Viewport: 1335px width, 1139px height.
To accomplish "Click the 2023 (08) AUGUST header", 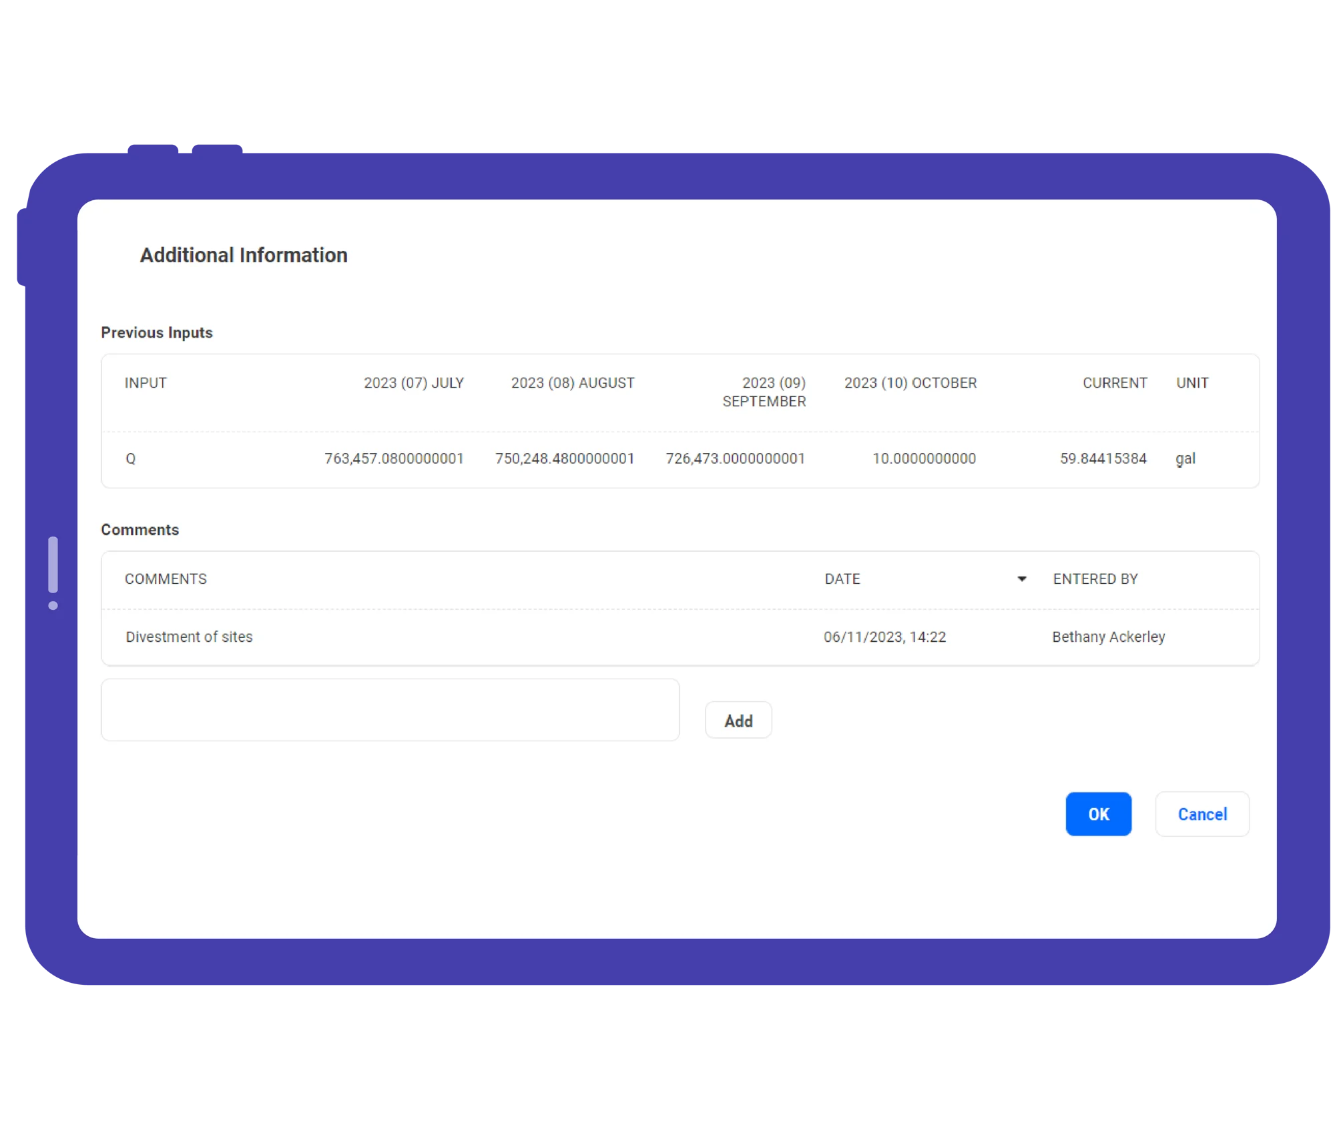I will coord(573,383).
